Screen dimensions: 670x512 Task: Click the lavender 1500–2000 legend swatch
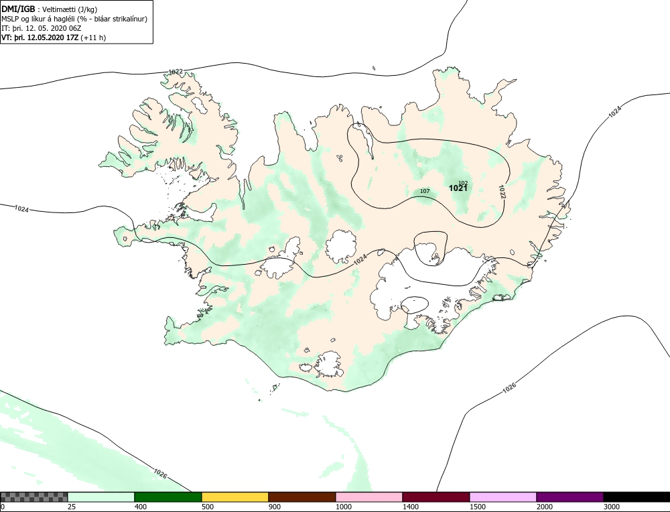(x=503, y=497)
